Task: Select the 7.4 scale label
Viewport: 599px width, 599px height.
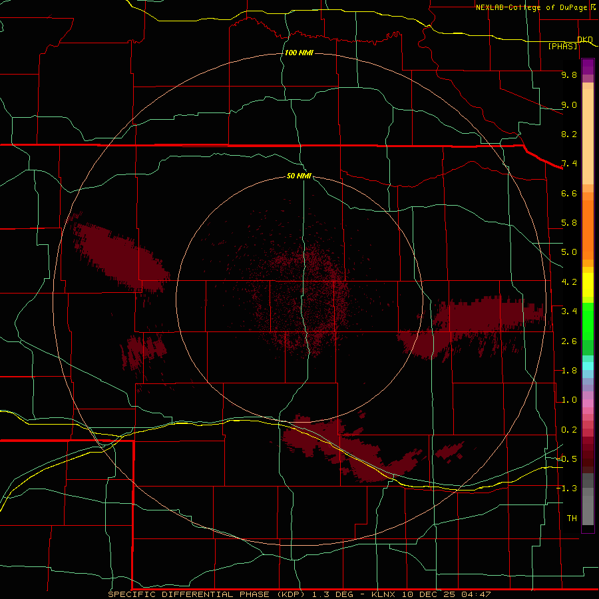Action: (x=569, y=164)
